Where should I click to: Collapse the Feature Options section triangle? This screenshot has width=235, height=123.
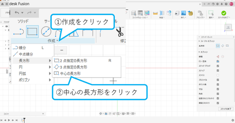tap(199, 41)
